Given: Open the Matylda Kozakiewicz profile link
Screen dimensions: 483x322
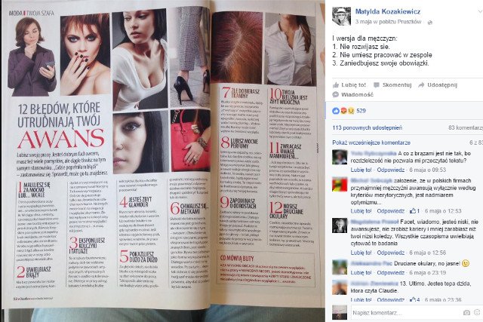Looking at the screenshot, I should click(387, 12).
